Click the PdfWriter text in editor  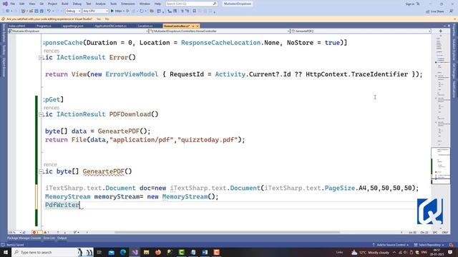pos(62,205)
